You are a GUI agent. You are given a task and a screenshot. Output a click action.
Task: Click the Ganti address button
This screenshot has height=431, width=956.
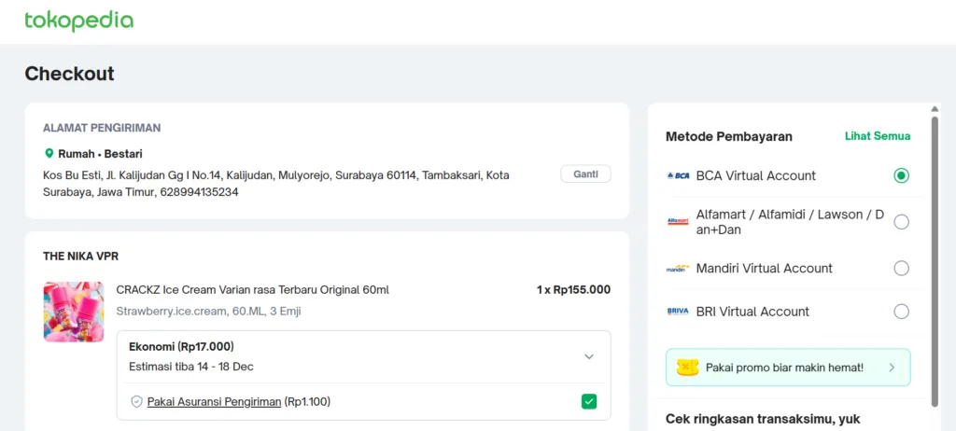585,174
